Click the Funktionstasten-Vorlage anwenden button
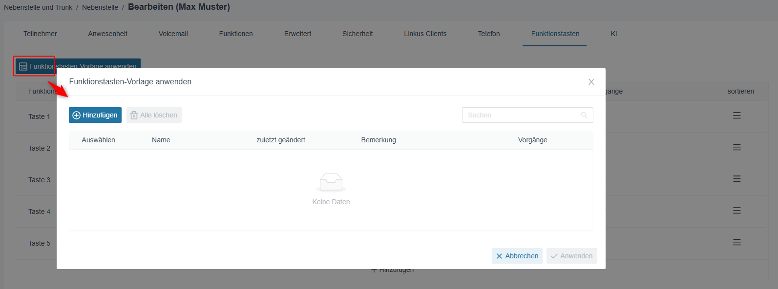Viewport: 778px width, 289px height. [x=78, y=66]
